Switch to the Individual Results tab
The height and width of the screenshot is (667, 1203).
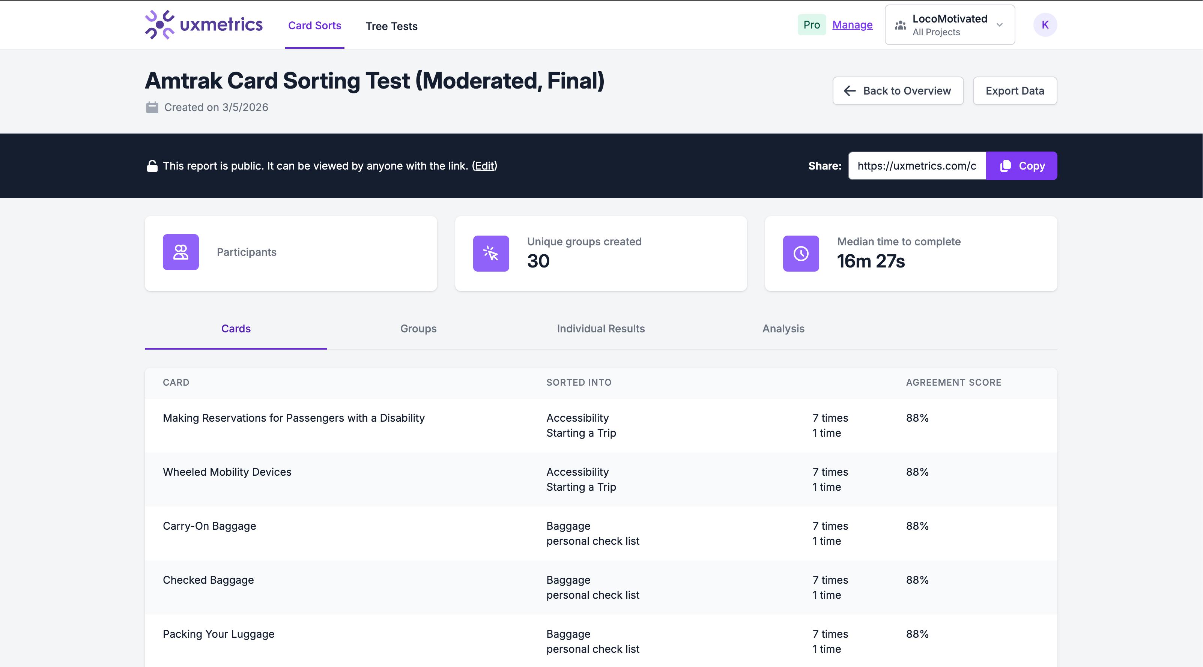601,329
